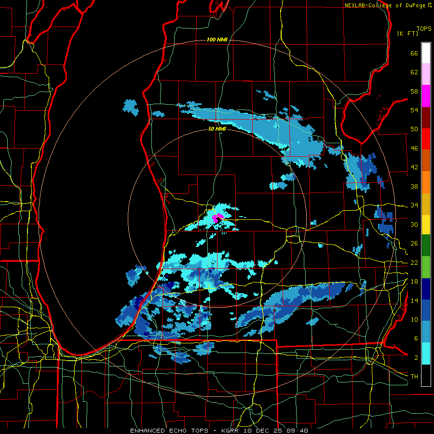Click the legend value '50'
434x434 pixels.
(414, 129)
